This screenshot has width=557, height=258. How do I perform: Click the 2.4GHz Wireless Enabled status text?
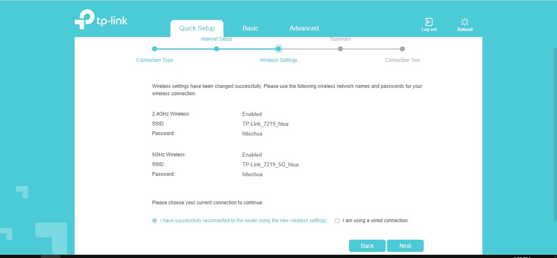(252, 114)
